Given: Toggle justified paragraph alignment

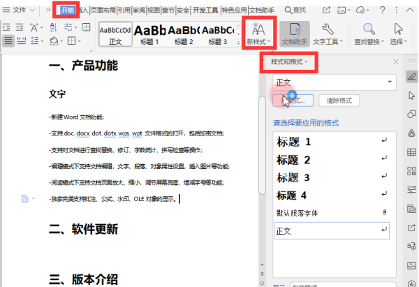Looking at the screenshot, I should coord(8,41).
